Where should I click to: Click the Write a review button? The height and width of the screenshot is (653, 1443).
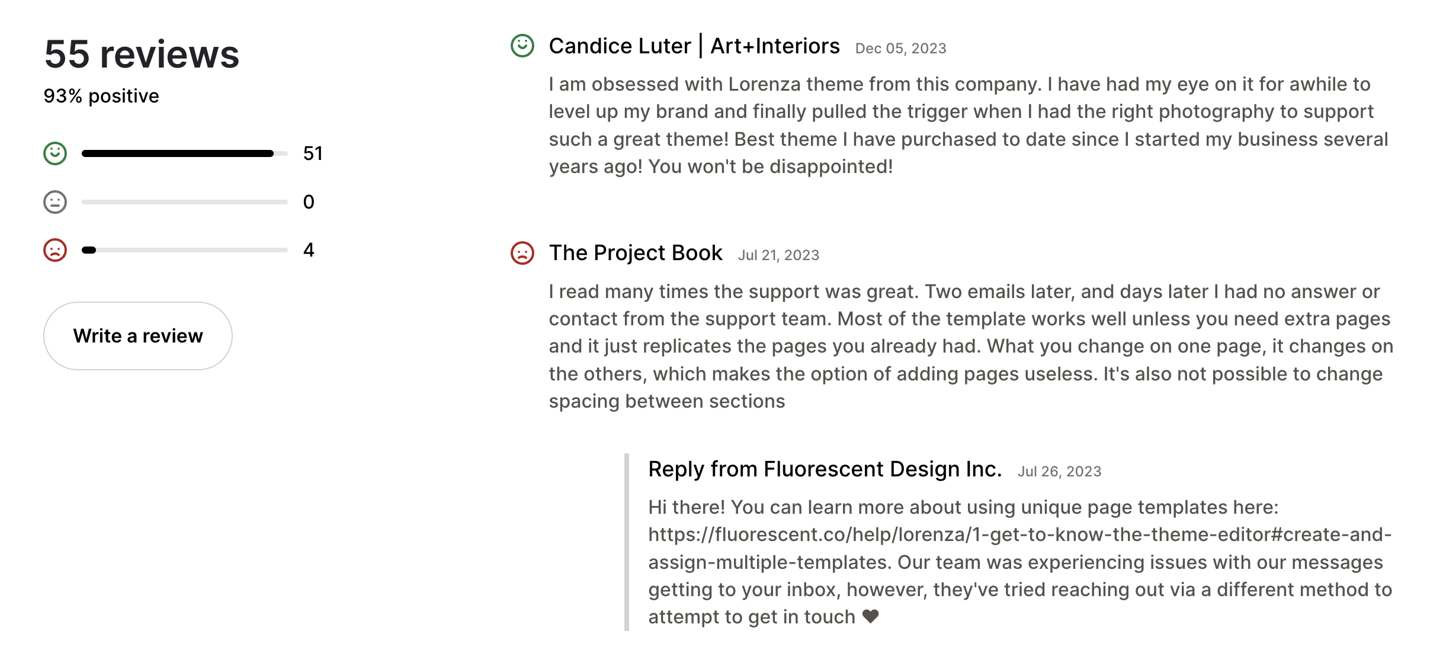point(137,335)
